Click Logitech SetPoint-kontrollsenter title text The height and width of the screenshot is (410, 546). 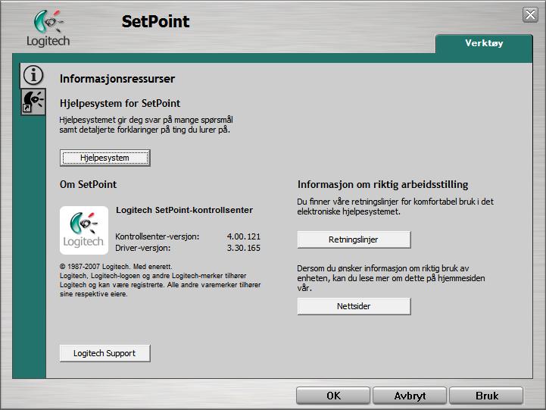coord(184,210)
